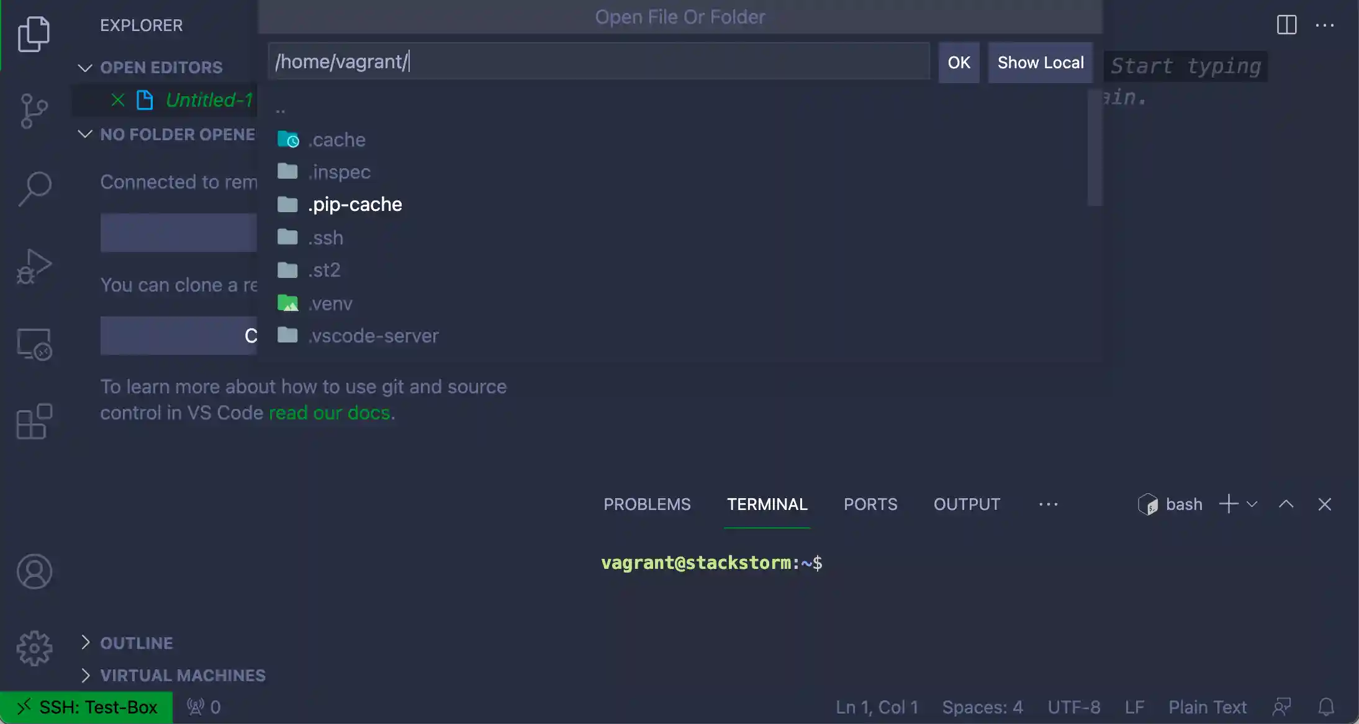The image size is (1359, 724).
Task: Open the Manage settings gear
Action: [x=35, y=647]
